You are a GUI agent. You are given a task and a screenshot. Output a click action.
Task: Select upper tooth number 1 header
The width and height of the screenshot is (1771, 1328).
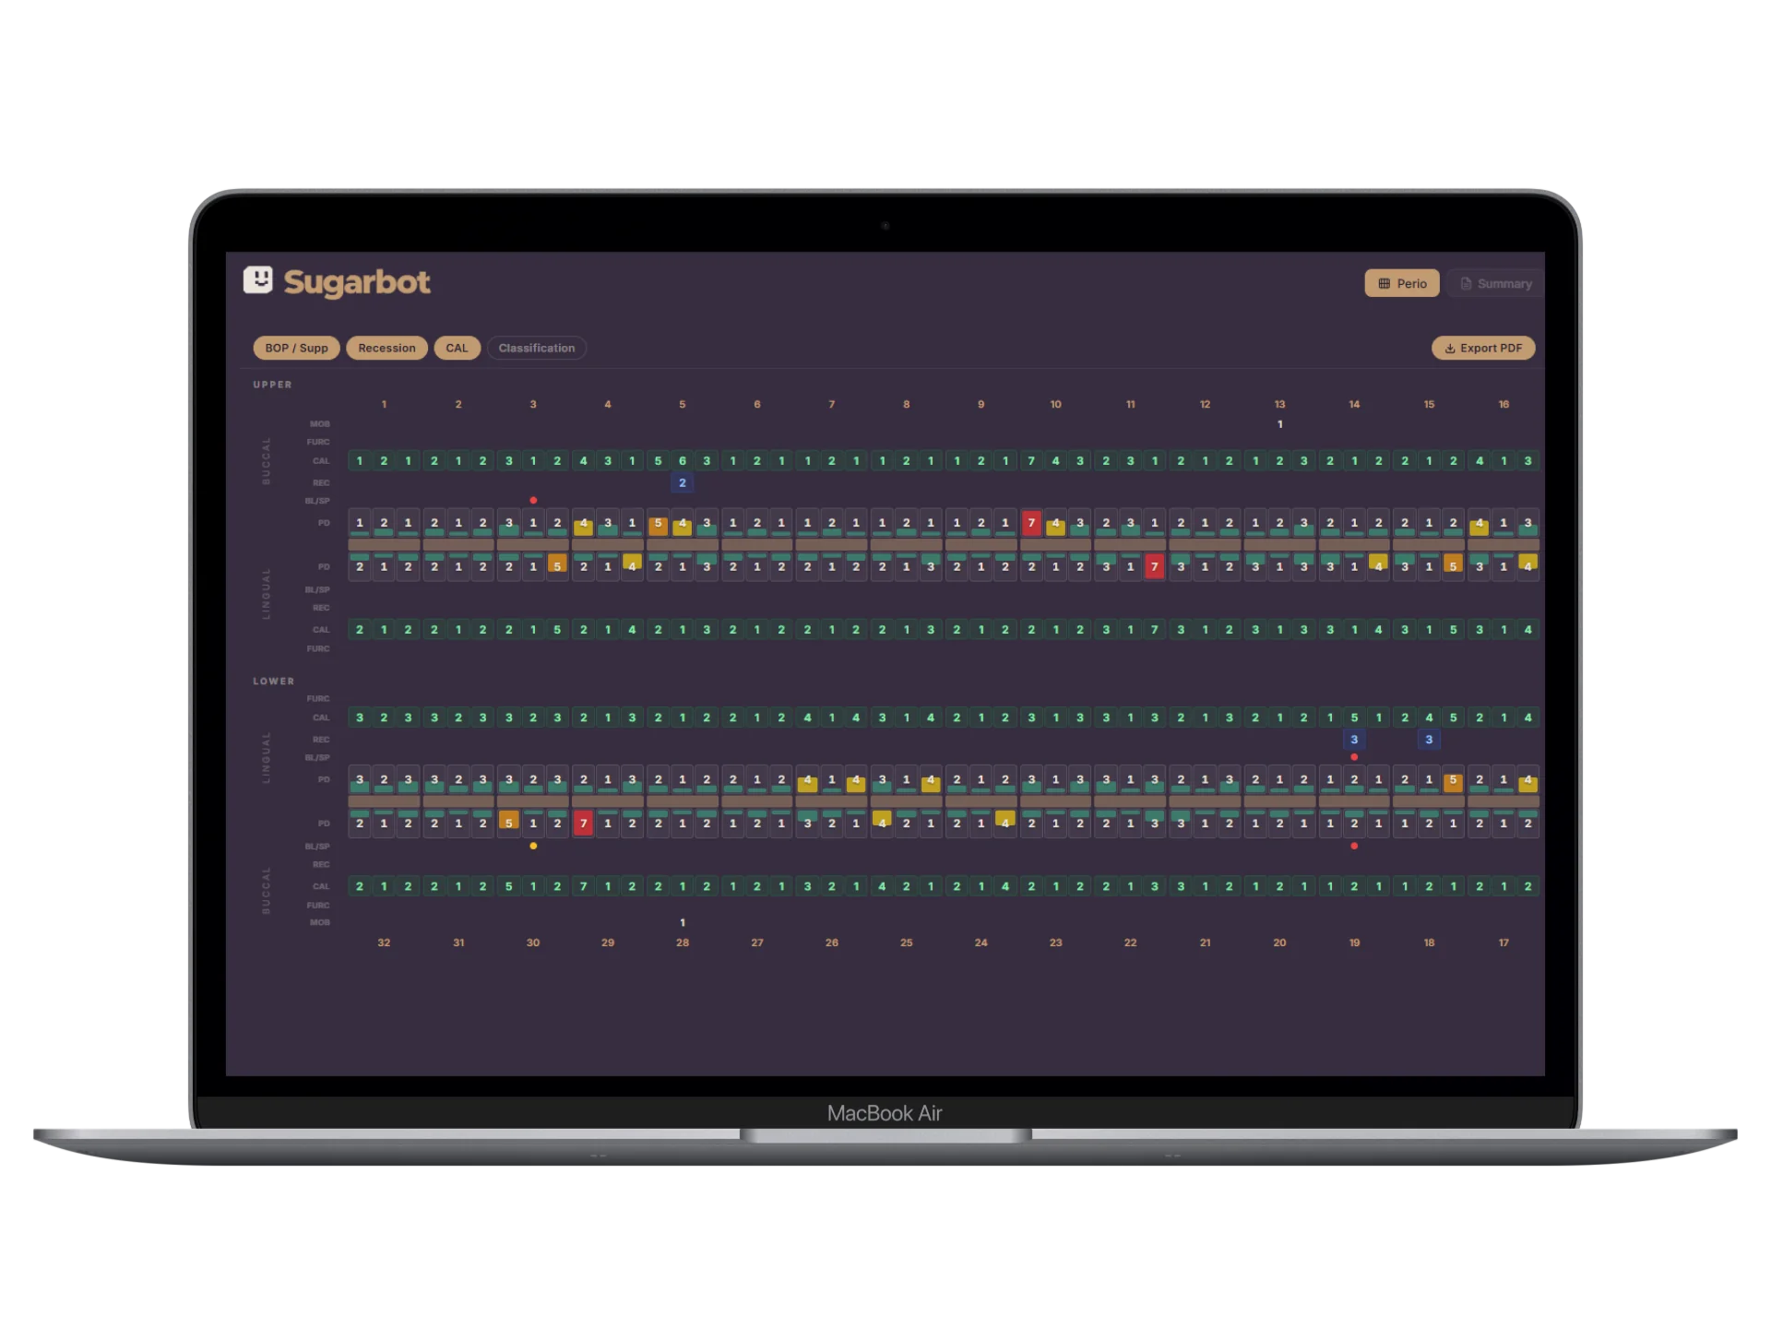point(384,404)
